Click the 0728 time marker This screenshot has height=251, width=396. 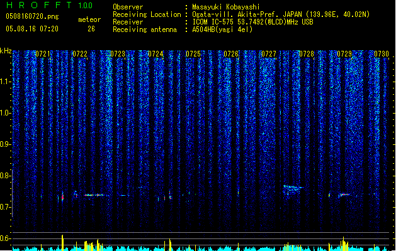[307, 54]
